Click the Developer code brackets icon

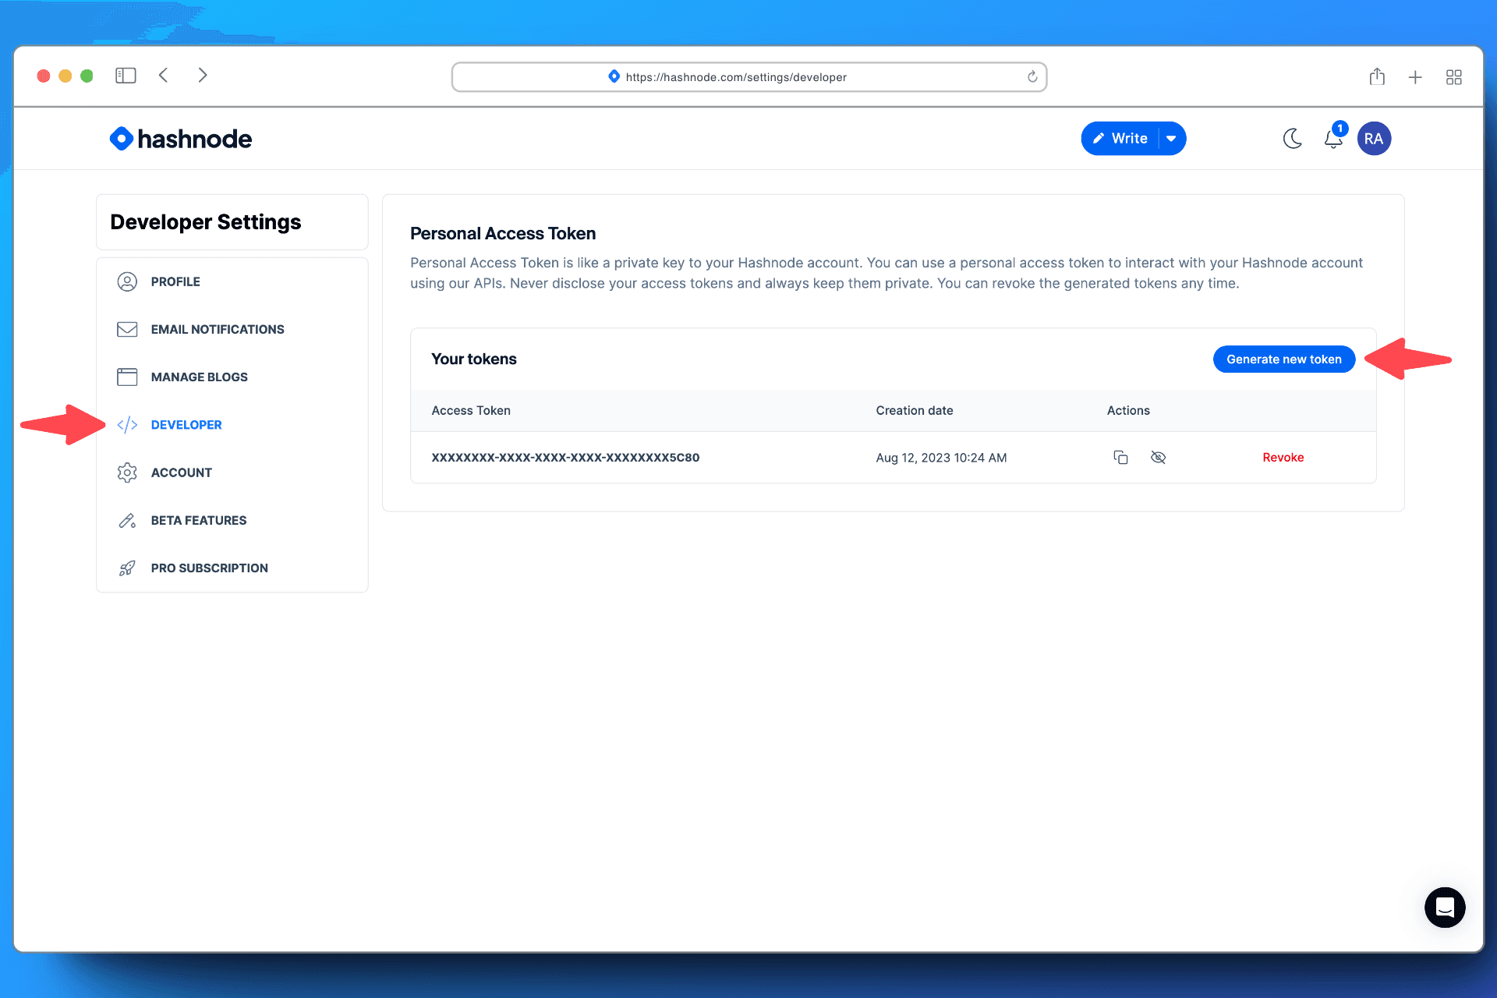pyautogui.click(x=127, y=425)
